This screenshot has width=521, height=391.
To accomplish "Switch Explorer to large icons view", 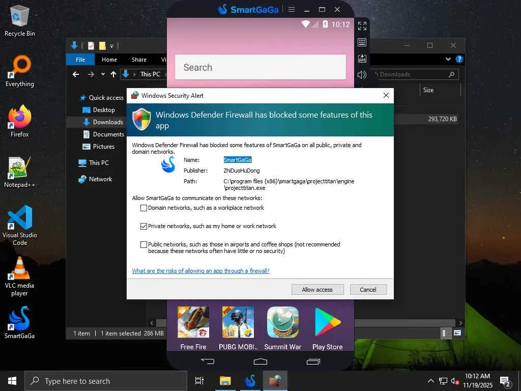I will point(457,333).
